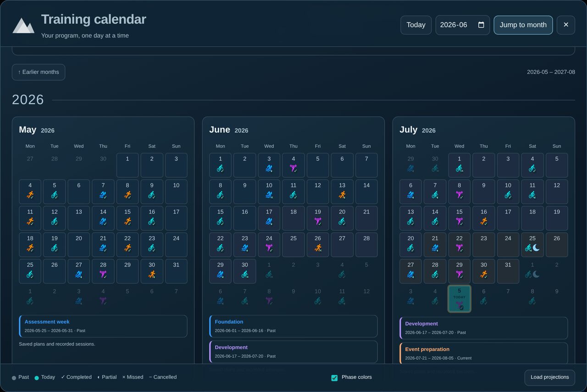Click the Completed legend entry

(76, 377)
